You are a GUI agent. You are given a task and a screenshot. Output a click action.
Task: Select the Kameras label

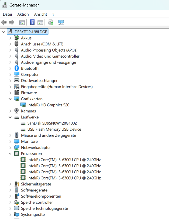coord(28,111)
